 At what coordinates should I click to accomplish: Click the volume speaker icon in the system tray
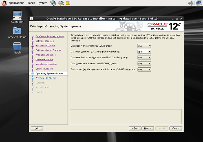coord(191,3)
